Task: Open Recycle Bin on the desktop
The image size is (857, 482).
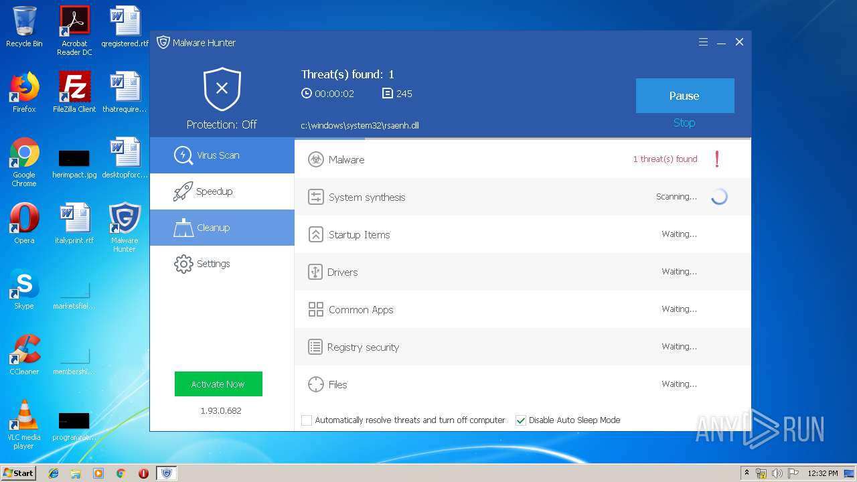Action: click(24, 27)
